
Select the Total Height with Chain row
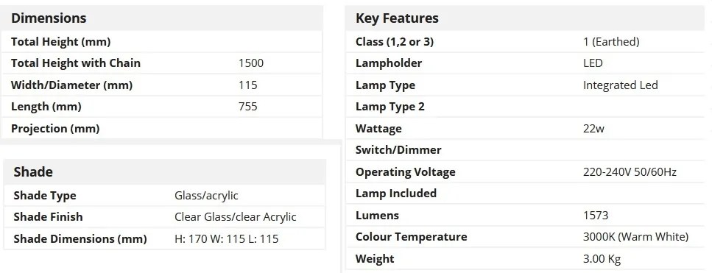coord(162,63)
